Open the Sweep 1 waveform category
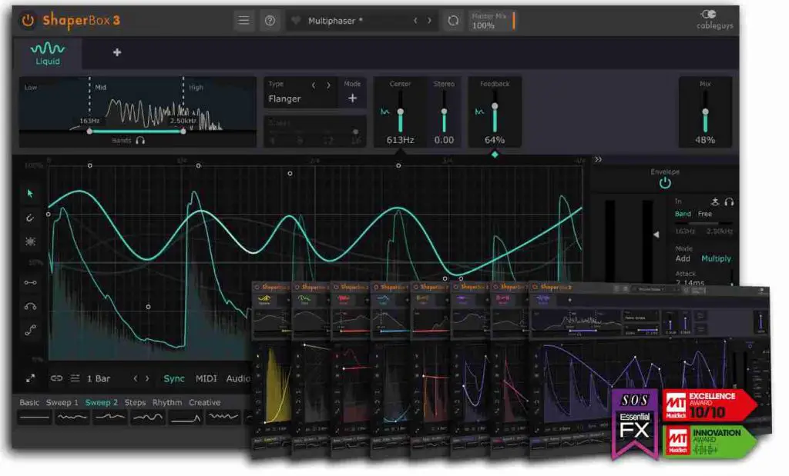This screenshot has width=789, height=476. coord(62,403)
